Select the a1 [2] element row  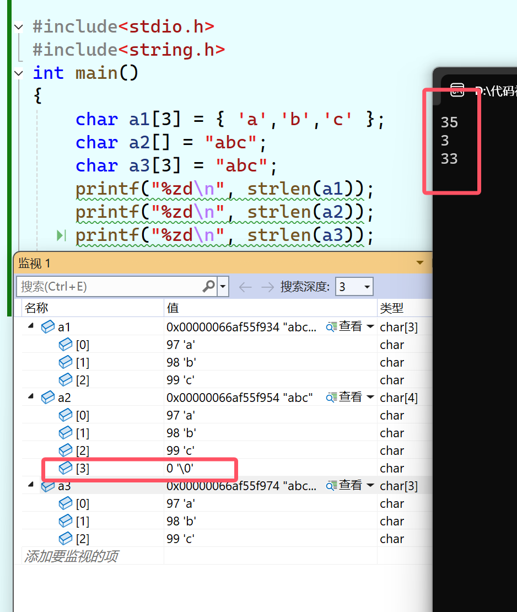point(227,380)
